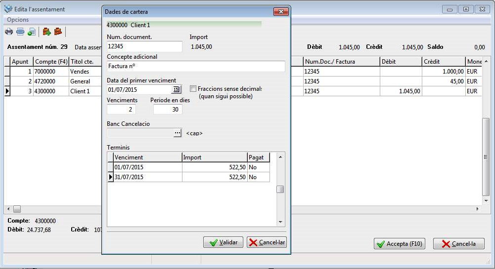Click the main grid horizontal scrollbar left arrow
495x269 pixels.
[8, 209]
